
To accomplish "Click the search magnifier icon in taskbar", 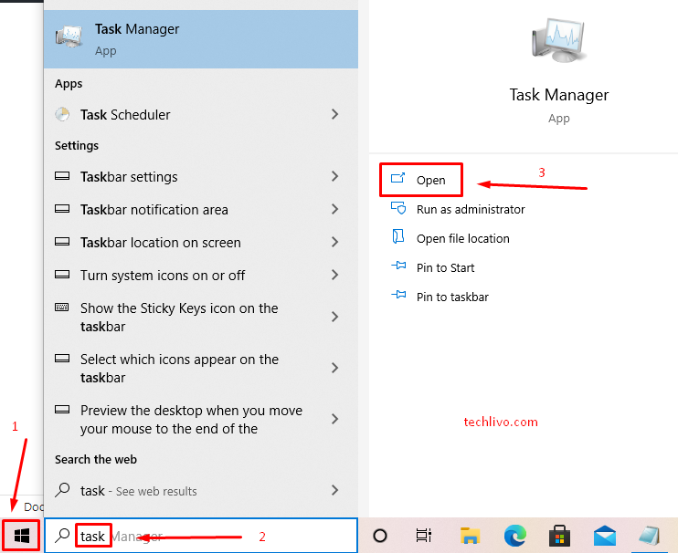I will click(63, 536).
